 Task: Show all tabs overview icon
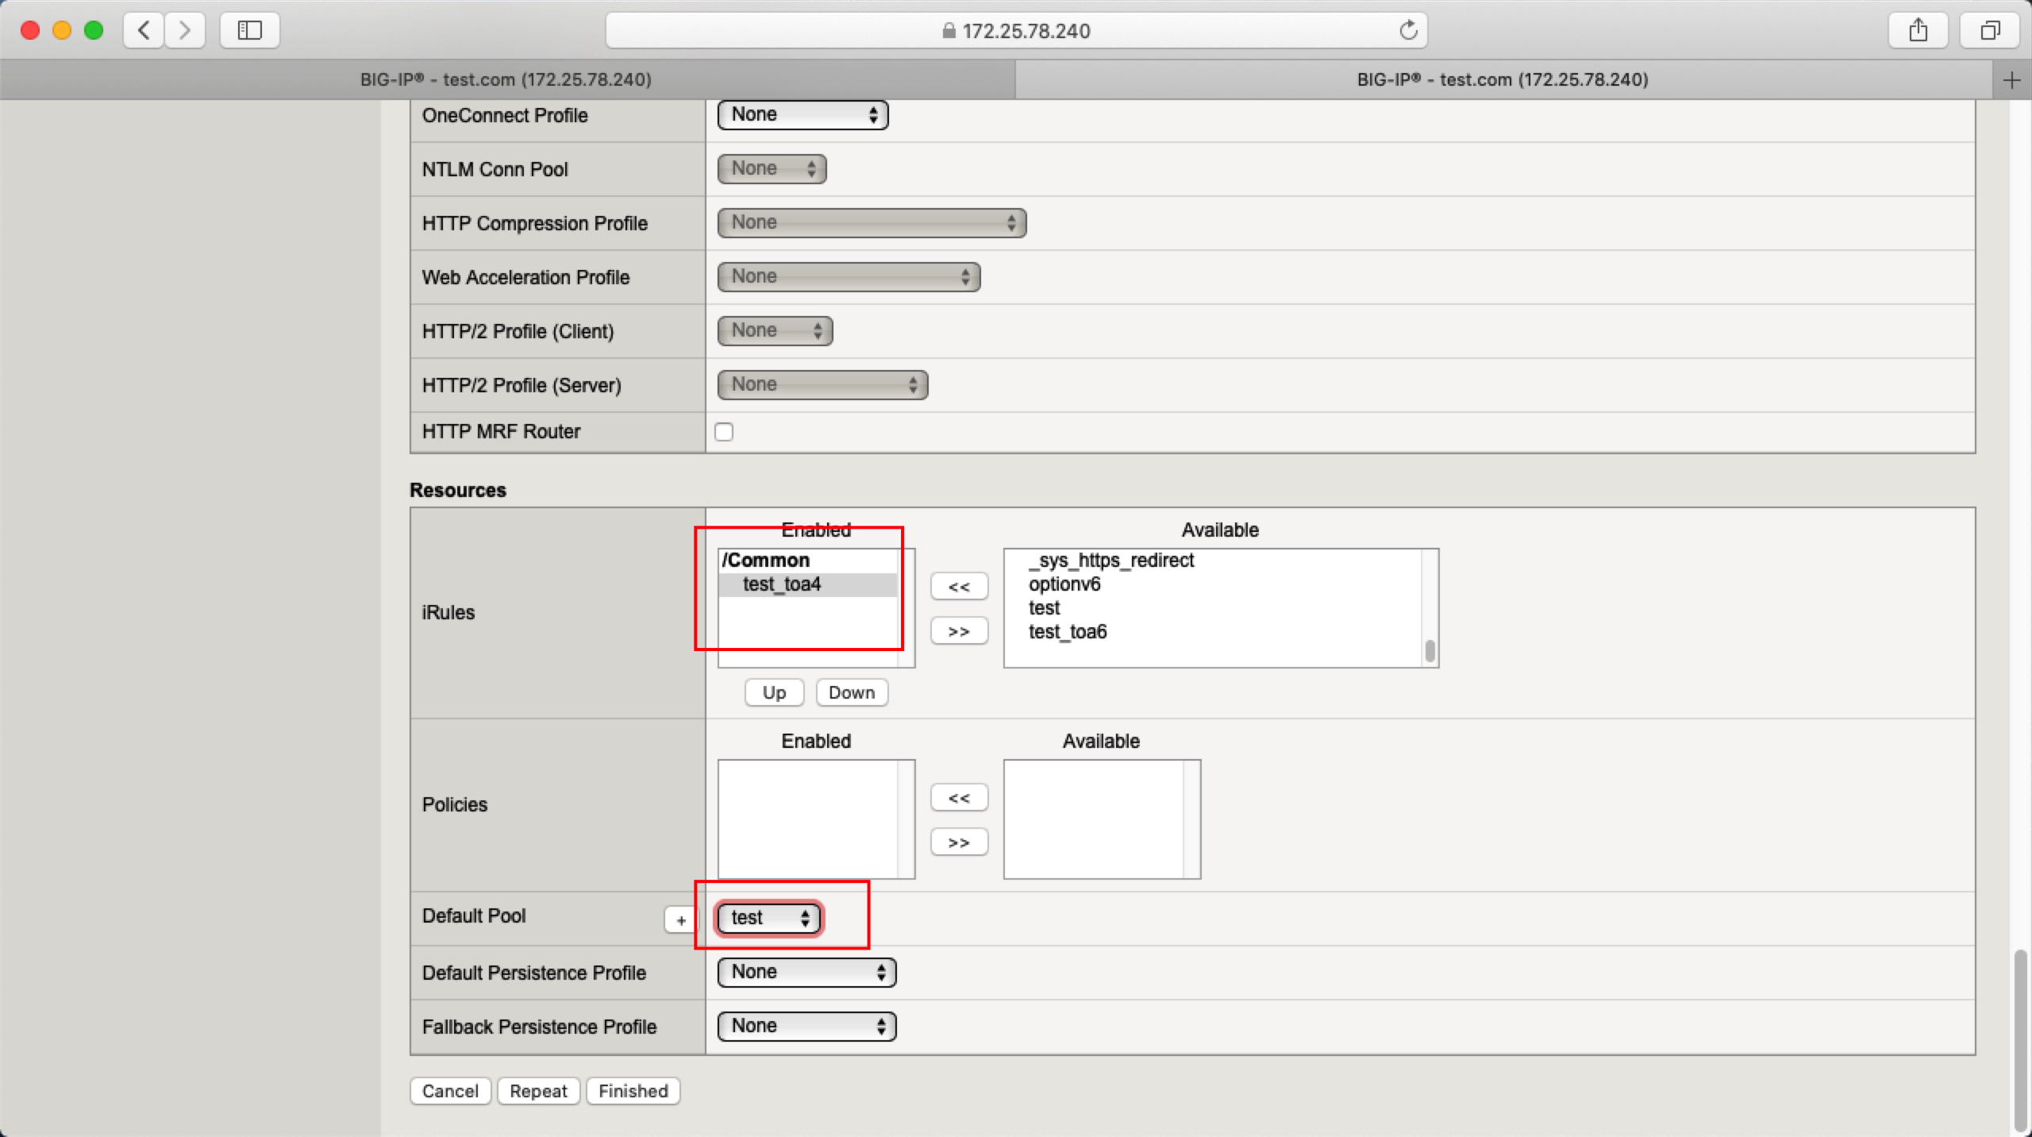1989,30
